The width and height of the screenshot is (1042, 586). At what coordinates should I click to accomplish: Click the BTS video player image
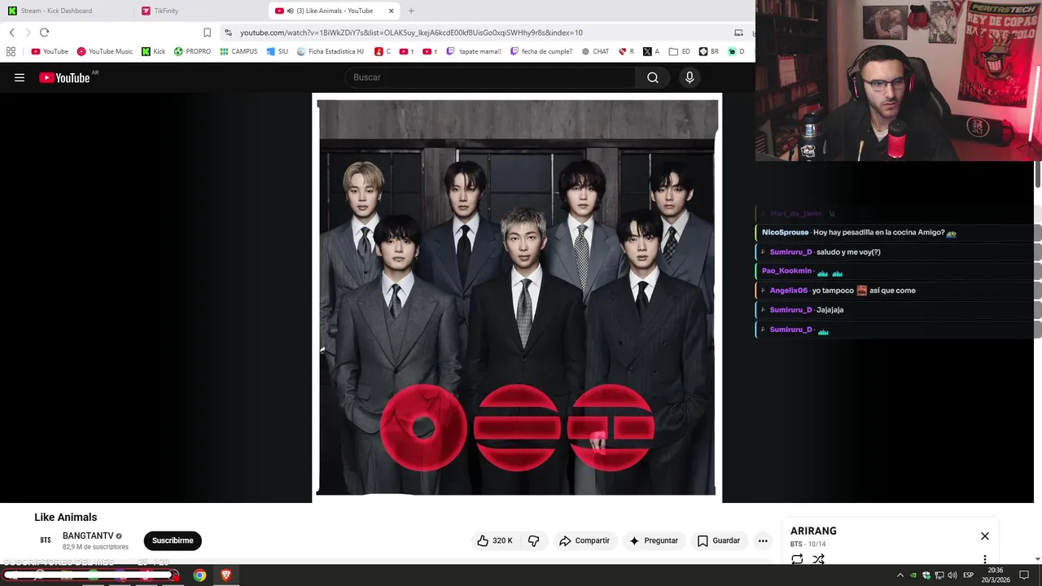(517, 297)
